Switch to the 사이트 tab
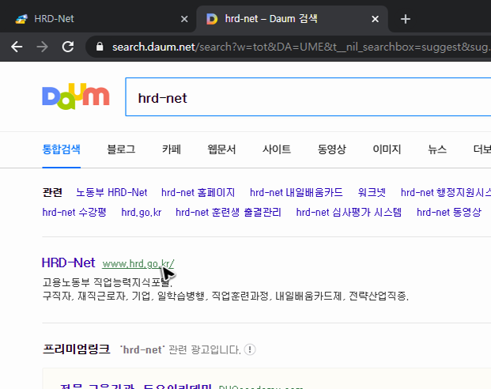The height and width of the screenshot is (389, 491). [277, 149]
